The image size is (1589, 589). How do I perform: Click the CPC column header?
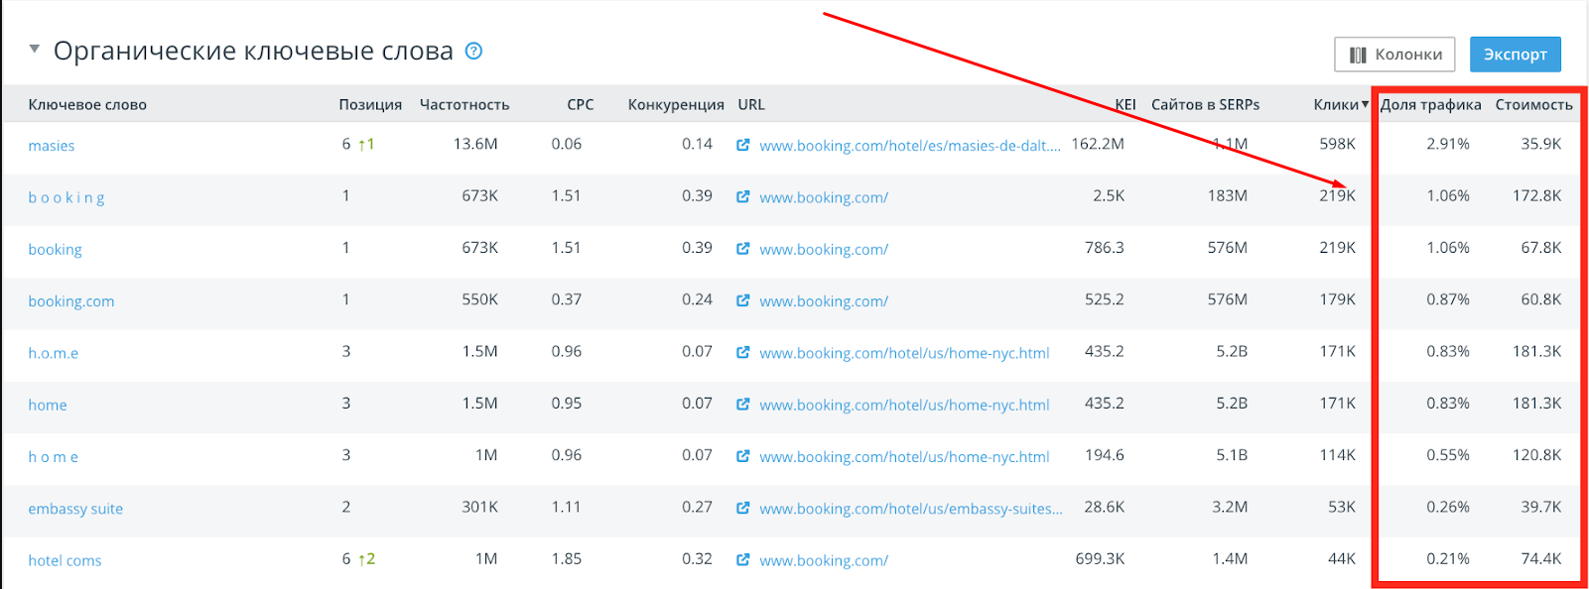point(580,104)
